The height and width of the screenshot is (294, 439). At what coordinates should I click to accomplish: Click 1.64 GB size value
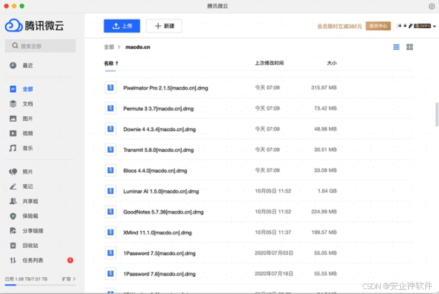point(327,191)
